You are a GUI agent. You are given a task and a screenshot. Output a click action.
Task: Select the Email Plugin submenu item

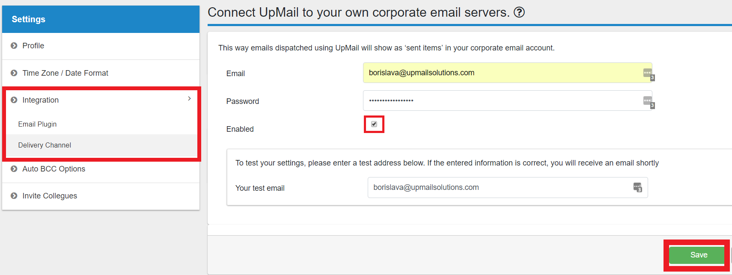pyautogui.click(x=37, y=124)
